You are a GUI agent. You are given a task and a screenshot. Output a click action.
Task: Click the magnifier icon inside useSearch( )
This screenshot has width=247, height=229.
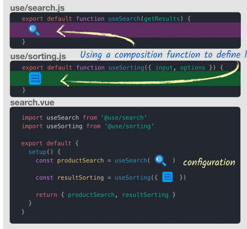[x=160, y=160]
